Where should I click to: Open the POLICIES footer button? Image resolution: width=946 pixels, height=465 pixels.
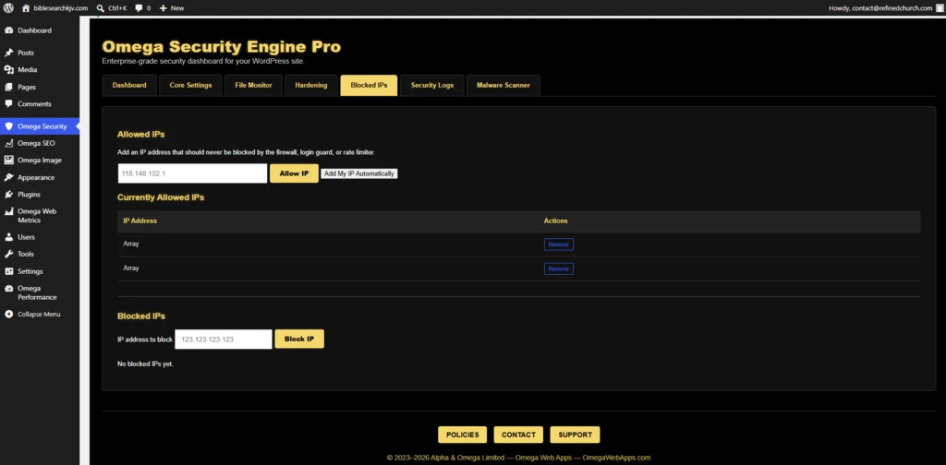click(x=462, y=435)
